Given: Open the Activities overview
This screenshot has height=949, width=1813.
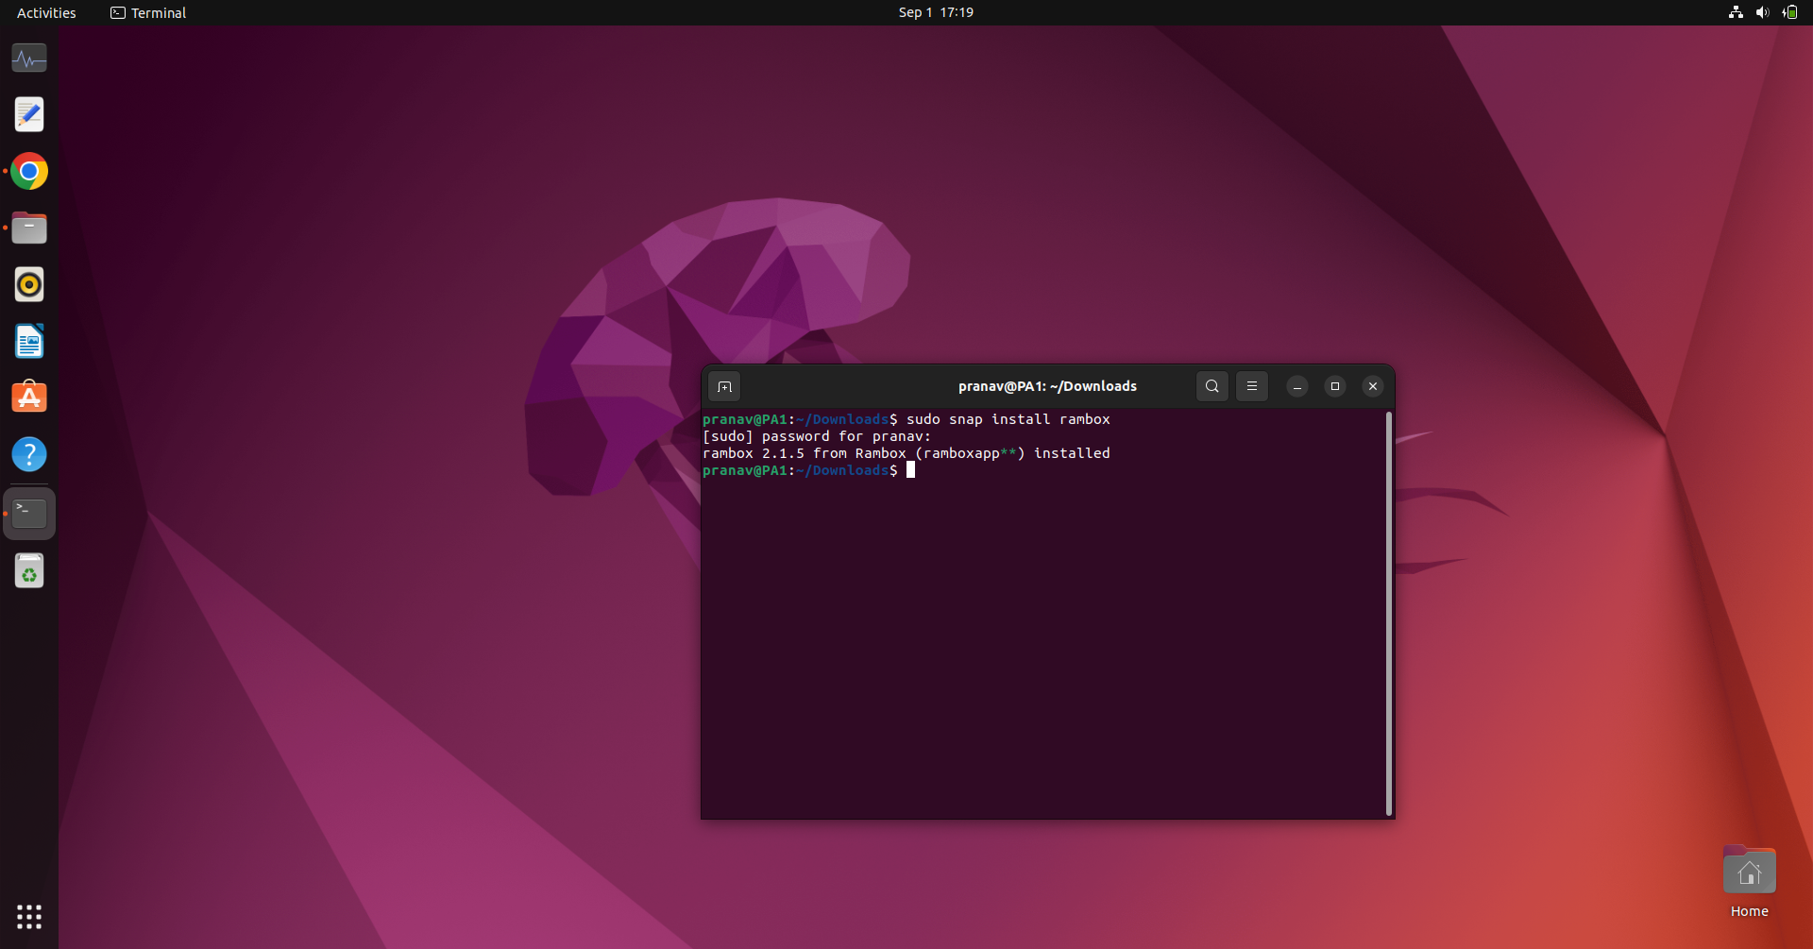Looking at the screenshot, I should (x=45, y=12).
